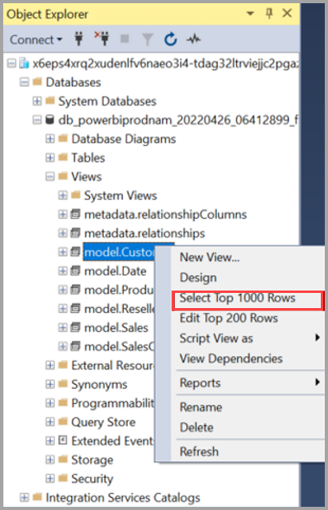Expand the model.Date view node

(x=63, y=271)
